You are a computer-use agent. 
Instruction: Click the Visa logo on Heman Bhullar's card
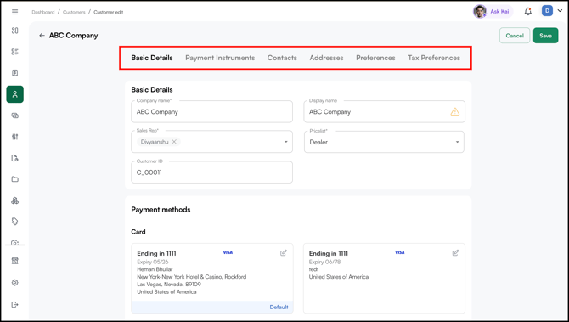tap(228, 252)
